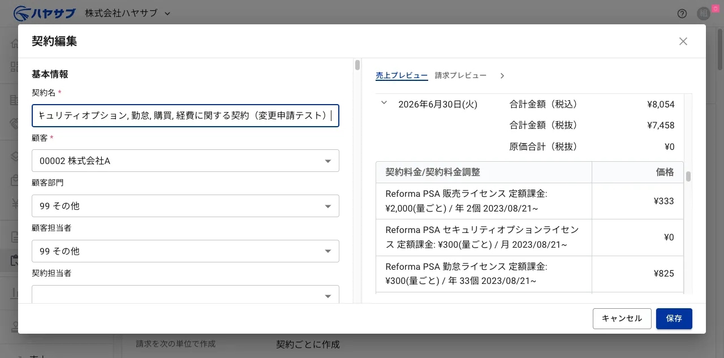Click the 原価合計（税抜） label

pos(546,146)
